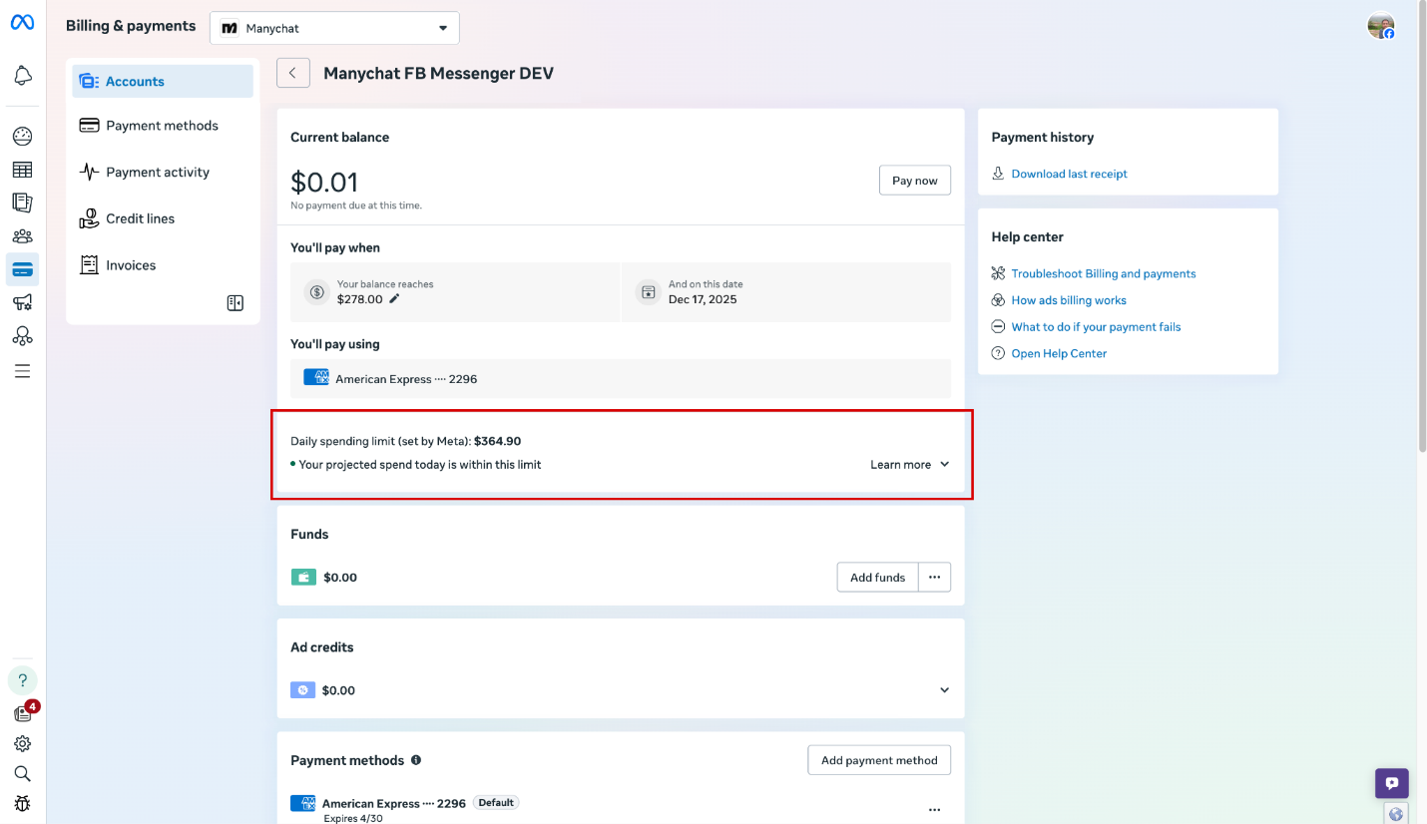The image size is (1427, 824).
Task: Click the American Express card swatch icon
Action: pos(316,378)
